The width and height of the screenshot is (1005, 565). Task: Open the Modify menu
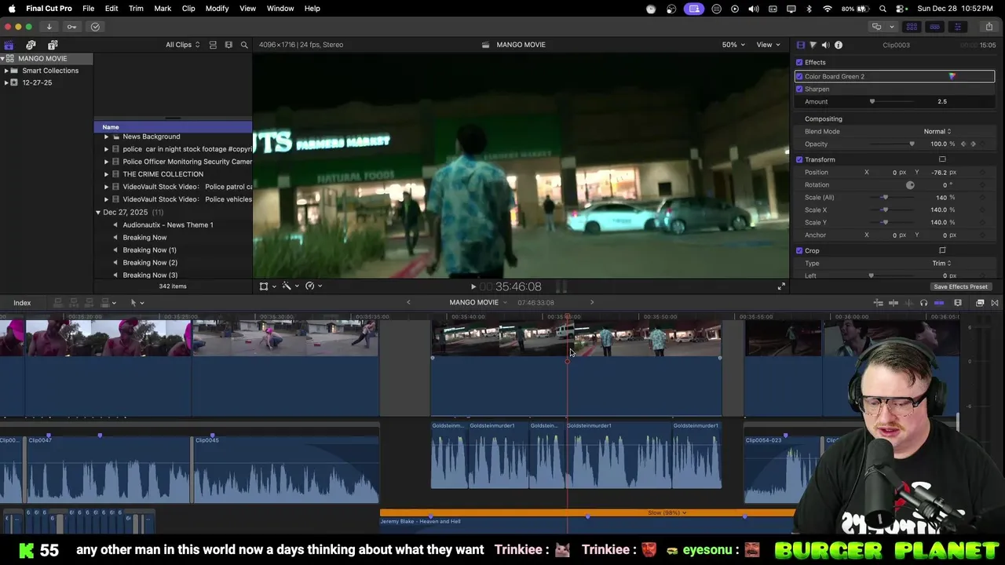[217, 9]
